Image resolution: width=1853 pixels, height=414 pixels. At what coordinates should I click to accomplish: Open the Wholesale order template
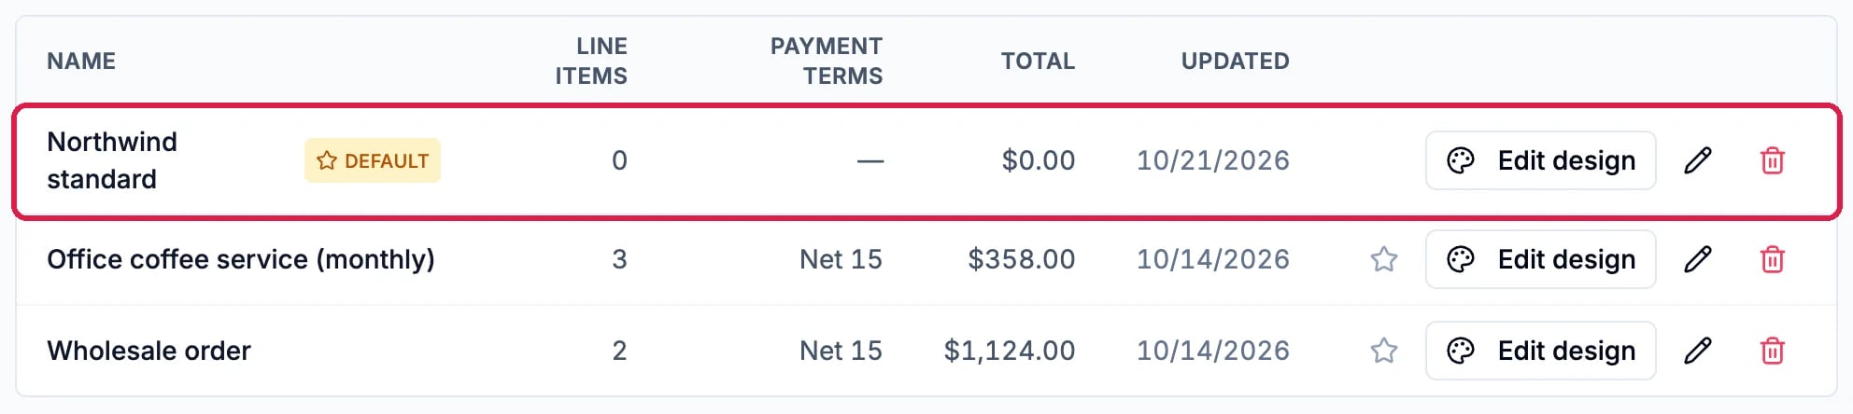[x=149, y=351]
